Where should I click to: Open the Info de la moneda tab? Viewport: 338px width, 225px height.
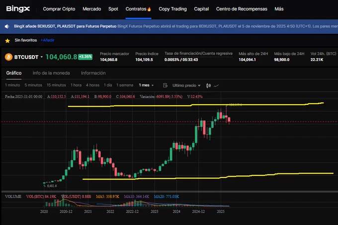pyautogui.click(x=51, y=73)
